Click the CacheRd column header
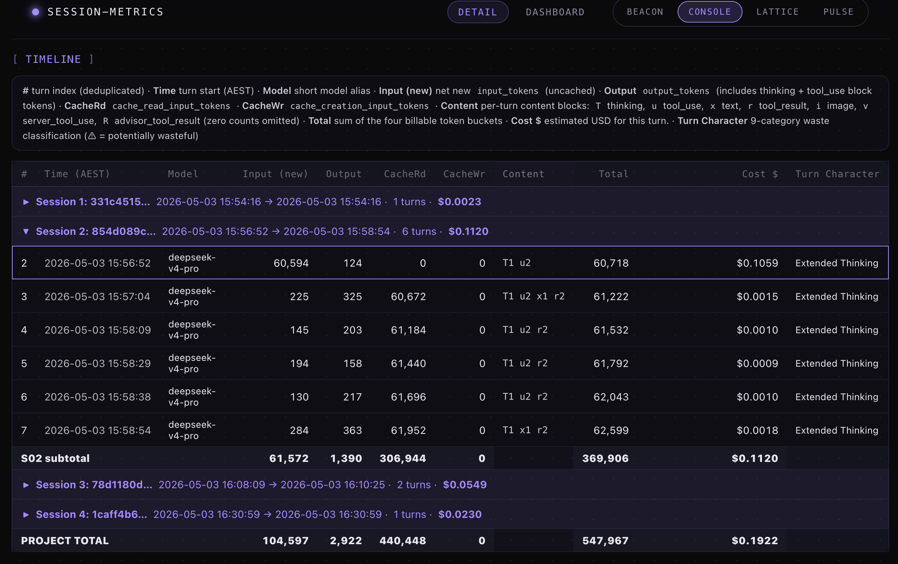 405,174
